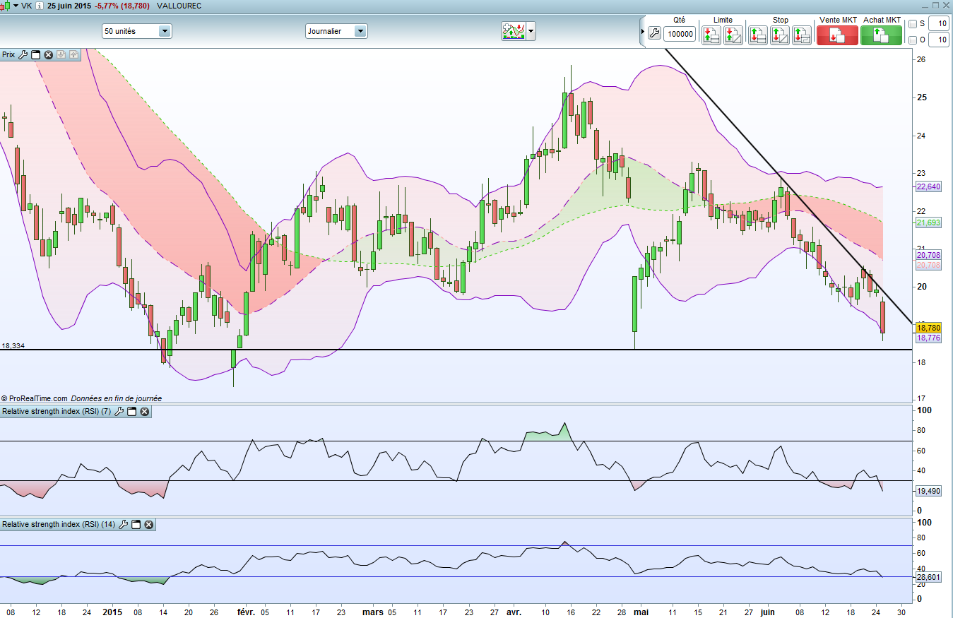
Task: Open the 50 unités dropdown
Action: click(x=137, y=31)
